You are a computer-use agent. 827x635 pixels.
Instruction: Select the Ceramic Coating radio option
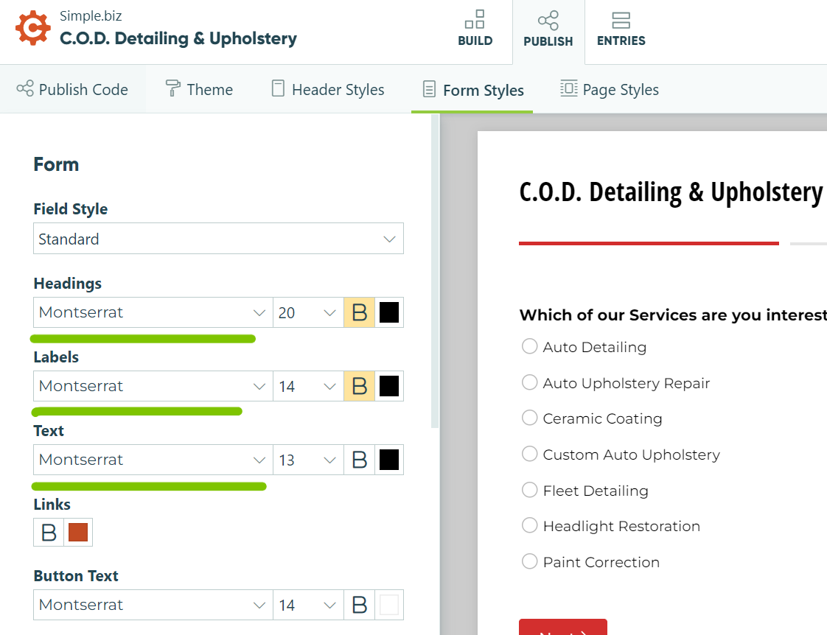tap(529, 418)
